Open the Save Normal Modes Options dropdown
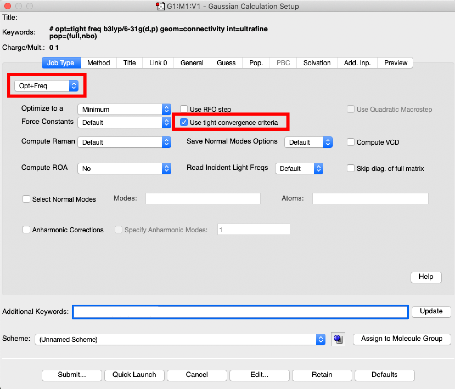 (308, 142)
